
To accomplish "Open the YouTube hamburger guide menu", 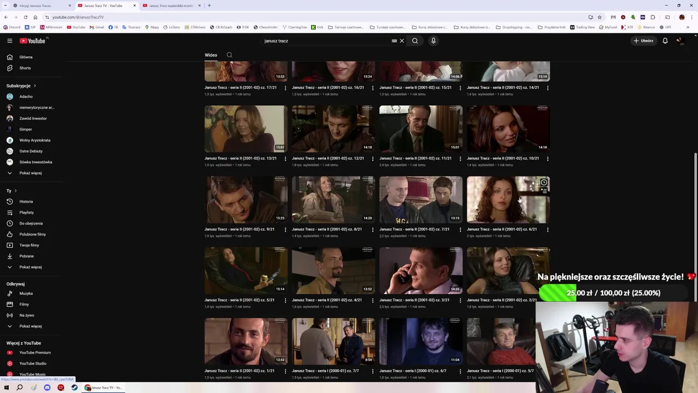I will 9,41.
